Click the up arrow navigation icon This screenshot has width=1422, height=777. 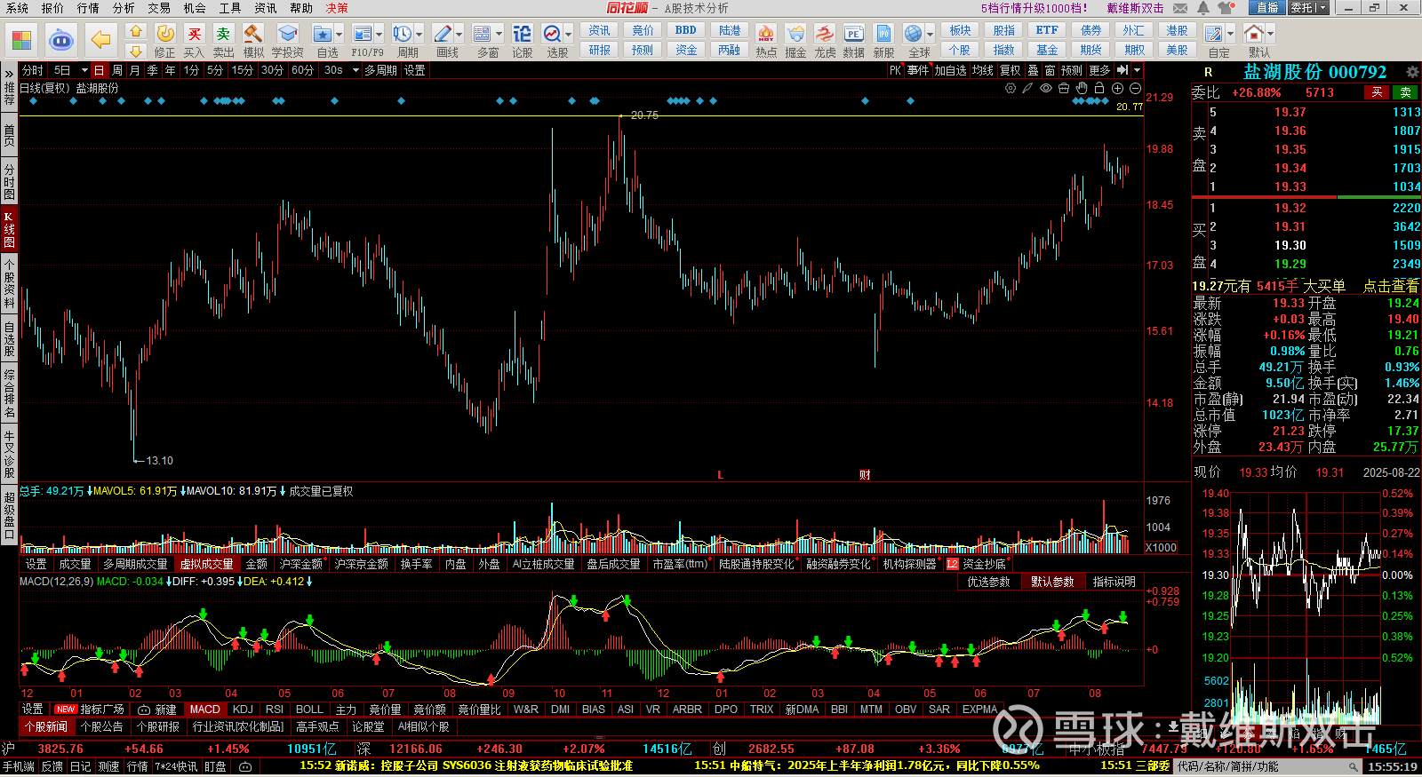[x=136, y=31]
